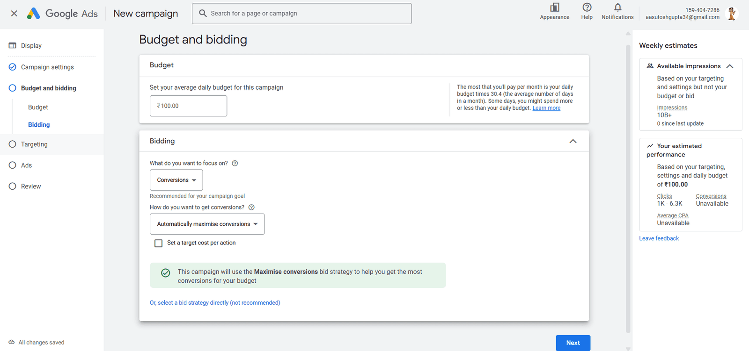Close the new campaign with X icon
The width and height of the screenshot is (749, 351).
click(x=14, y=14)
